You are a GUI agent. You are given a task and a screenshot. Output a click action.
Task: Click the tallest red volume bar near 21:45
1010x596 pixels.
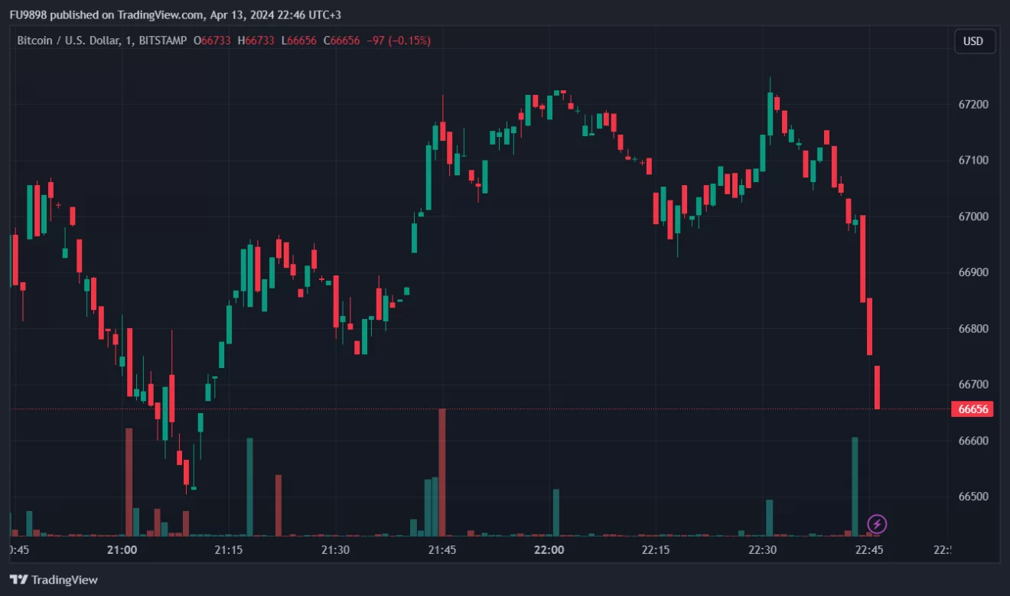point(441,474)
